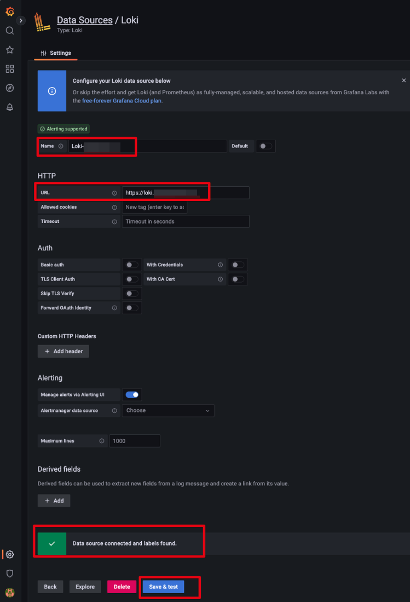Disable Manage alerts via Alerting UI toggle
This screenshot has height=602, width=410.
click(x=132, y=395)
